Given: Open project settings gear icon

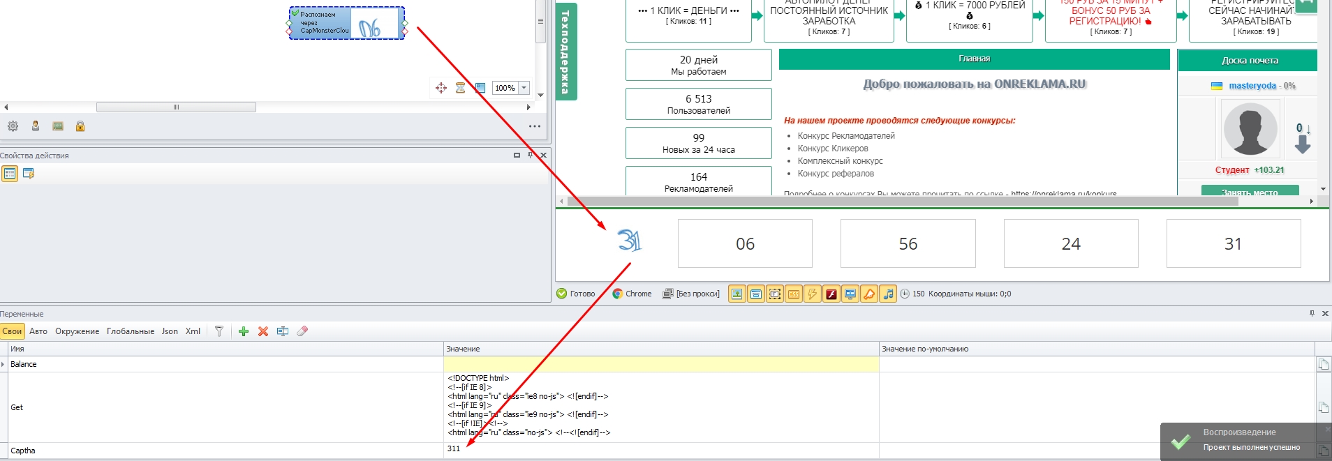Looking at the screenshot, I should click(13, 126).
